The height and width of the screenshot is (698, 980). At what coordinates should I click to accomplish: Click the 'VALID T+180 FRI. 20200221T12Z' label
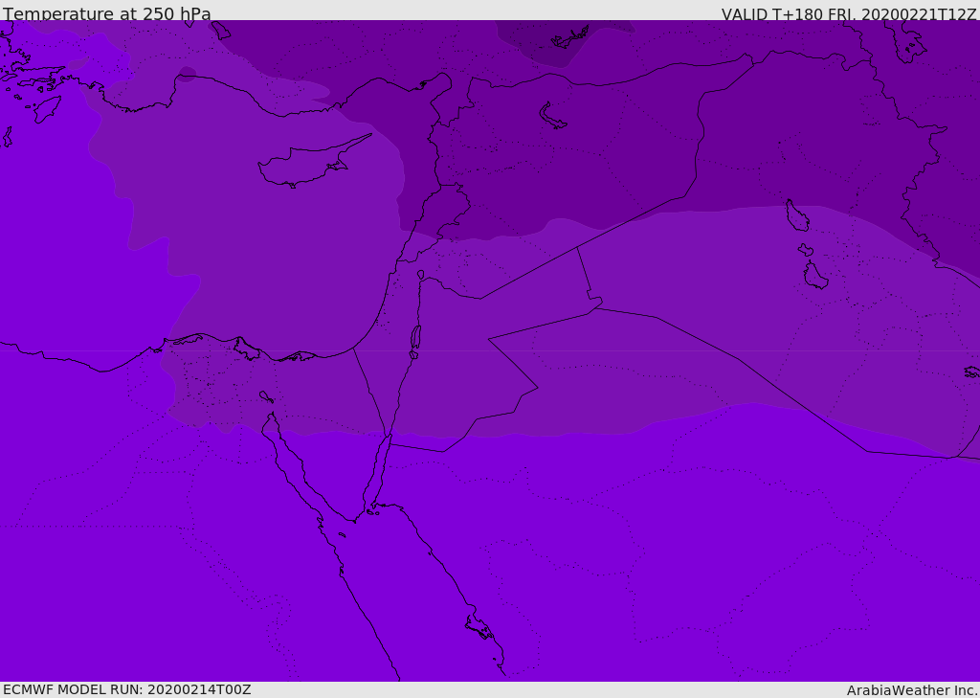coord(848,14)
